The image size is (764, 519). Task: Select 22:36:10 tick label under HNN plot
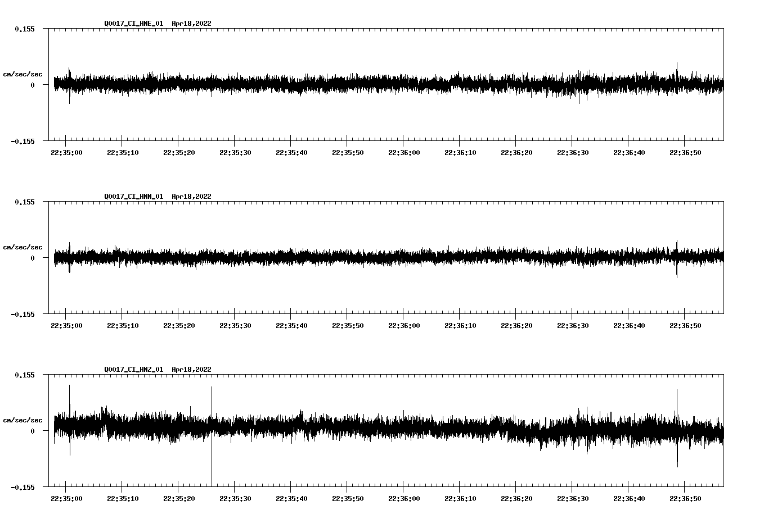point(460,325)
